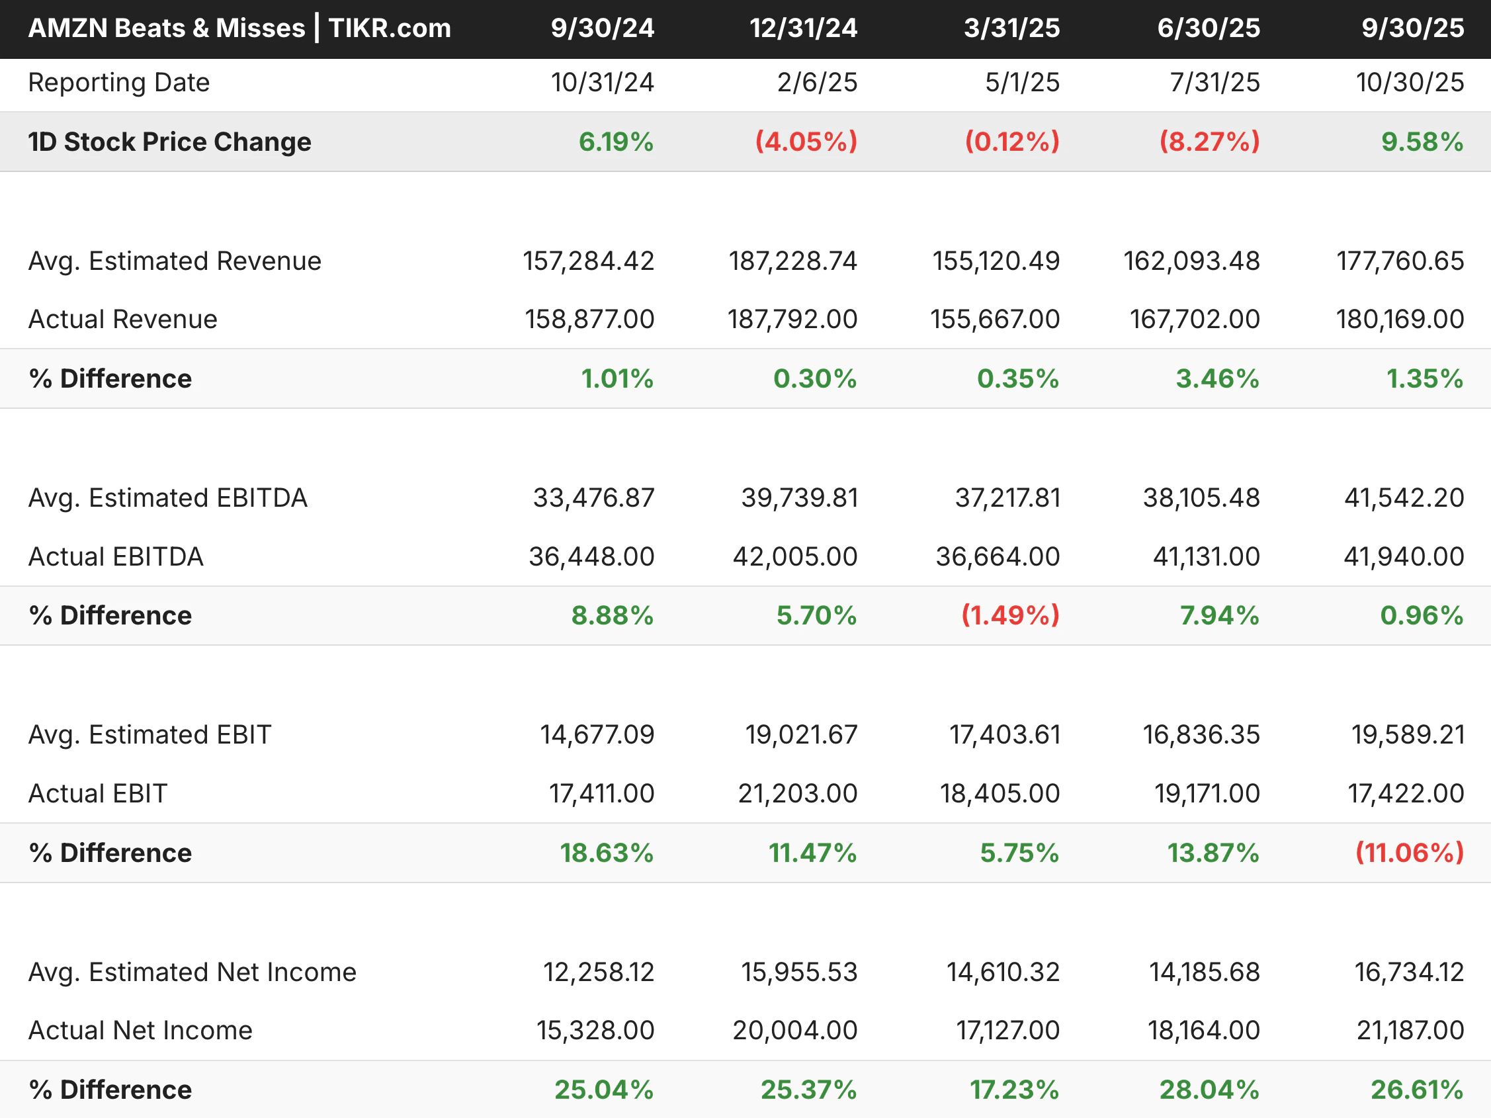
Task: Select the Avg. Estimated Net Income label
Action: tap(192, 972)
